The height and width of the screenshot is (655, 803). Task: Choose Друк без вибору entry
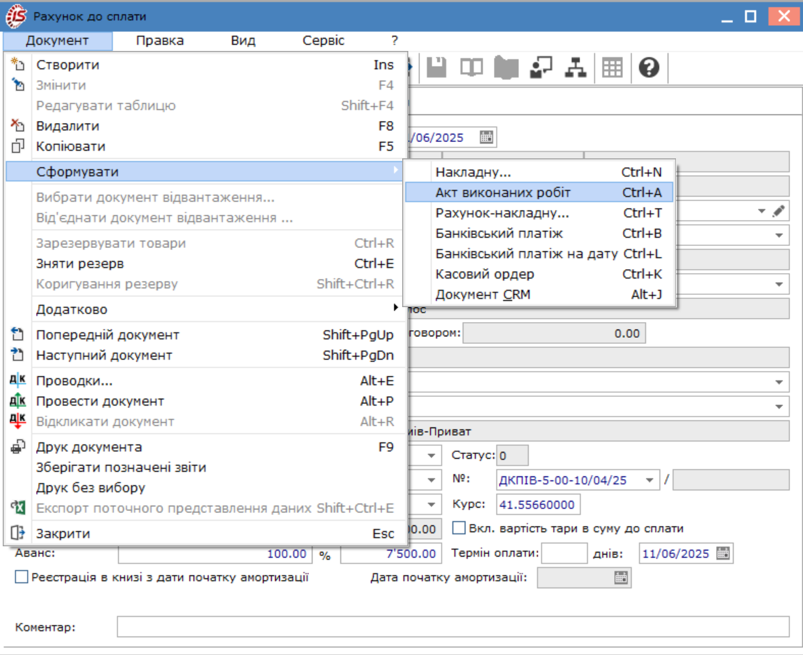coord(205,488)
